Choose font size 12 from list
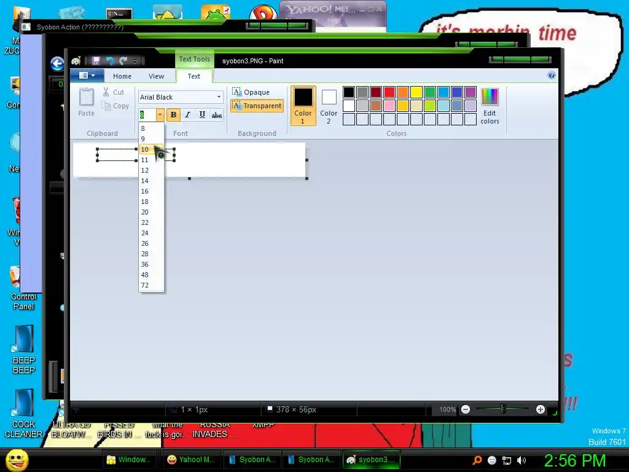This screenshot has width=629, height=472. pyautogui.click(x=151, y=170)
